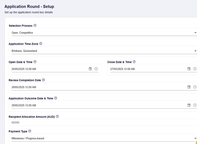Open calendar picker for Open Date & Time
197x144 pixels.
[x=90, y=69]
